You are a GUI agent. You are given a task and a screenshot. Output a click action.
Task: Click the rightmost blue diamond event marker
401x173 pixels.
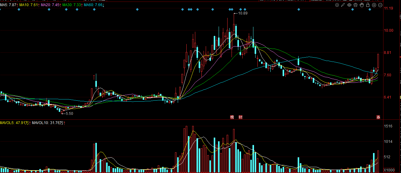coord(370,10)
